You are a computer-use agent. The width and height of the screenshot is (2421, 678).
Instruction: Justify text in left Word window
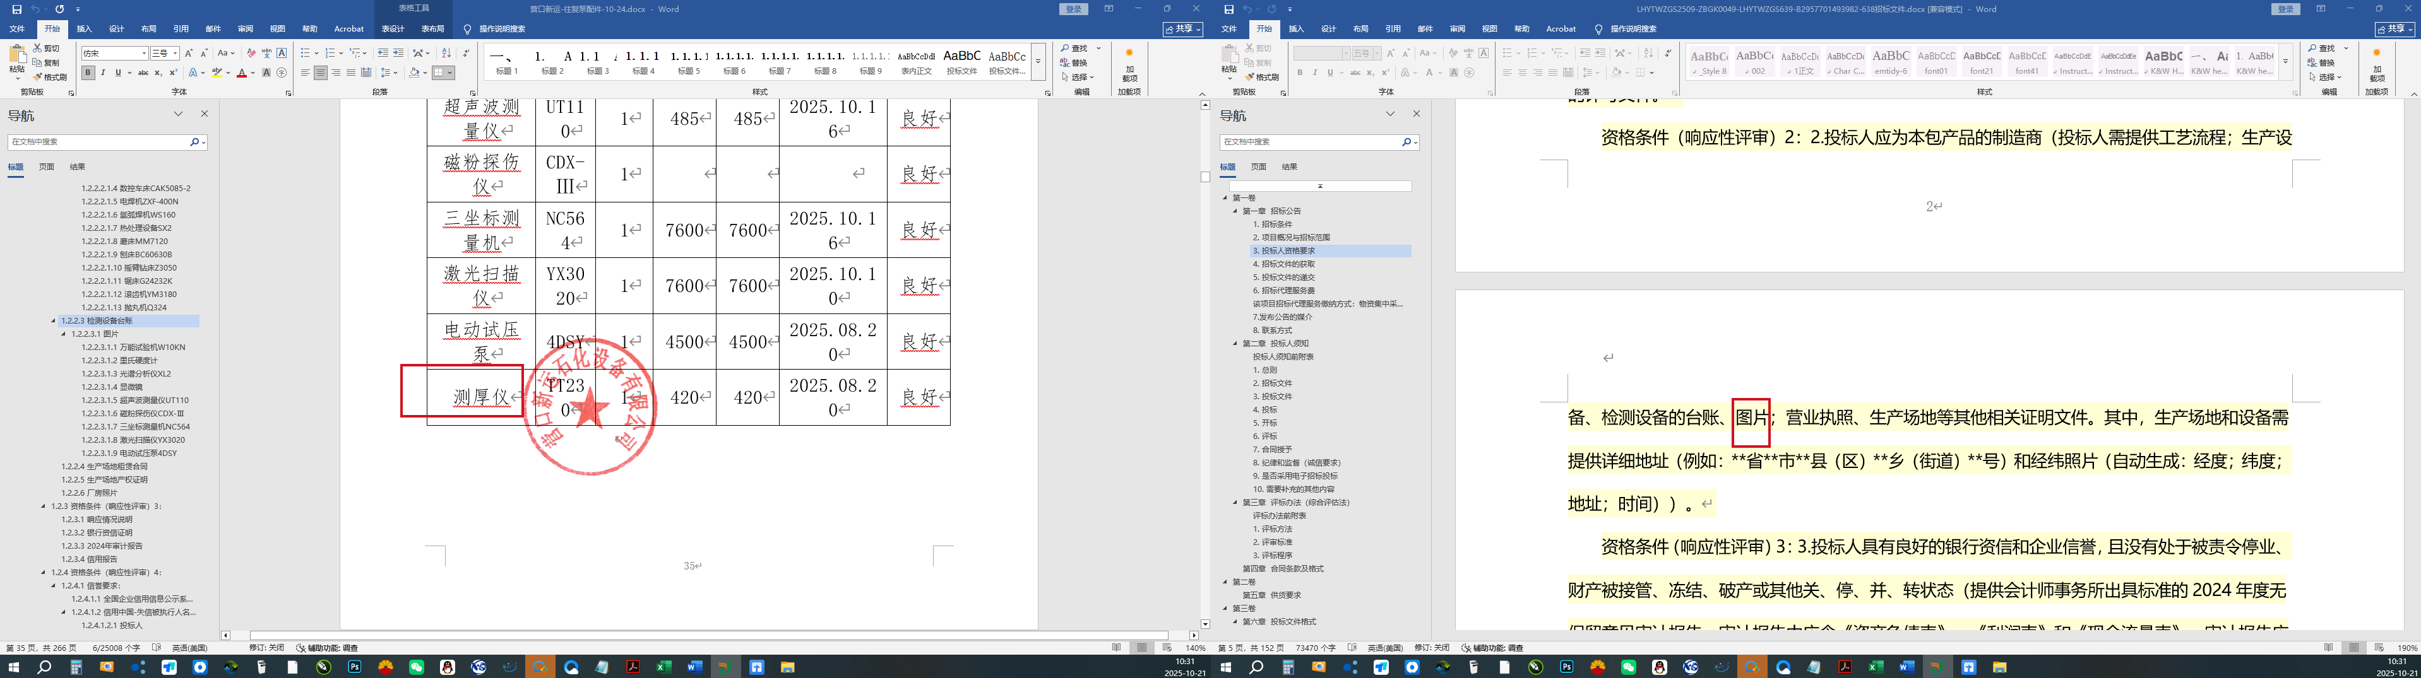pyautogui.click(x=350, y=73)
